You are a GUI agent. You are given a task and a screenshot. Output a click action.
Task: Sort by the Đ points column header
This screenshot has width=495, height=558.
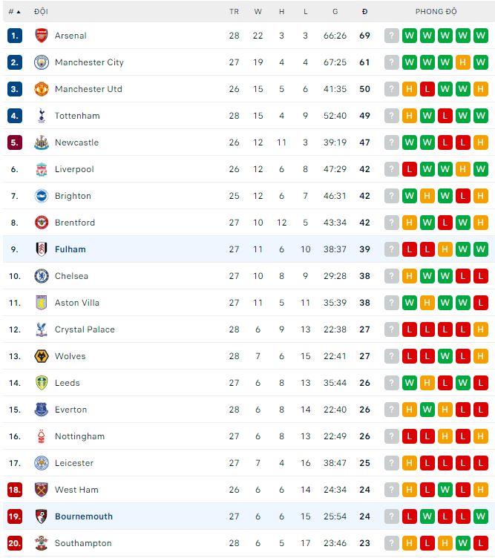pyautogui.click(x=364, y=12)
